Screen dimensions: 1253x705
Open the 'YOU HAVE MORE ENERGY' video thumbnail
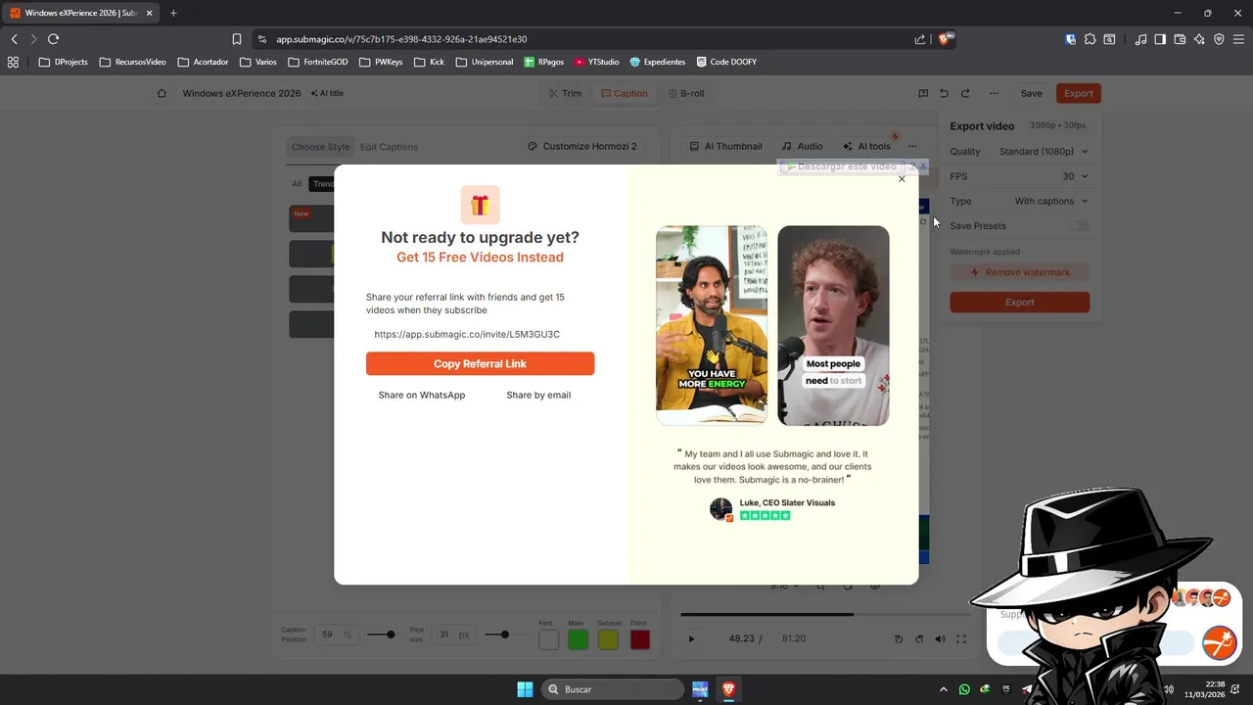[712, 325]
